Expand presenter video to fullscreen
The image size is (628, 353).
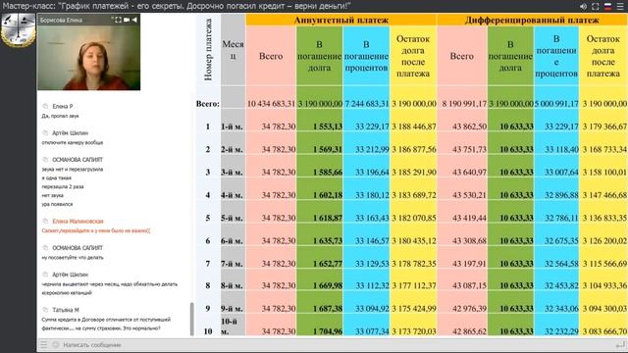(118, 20)
